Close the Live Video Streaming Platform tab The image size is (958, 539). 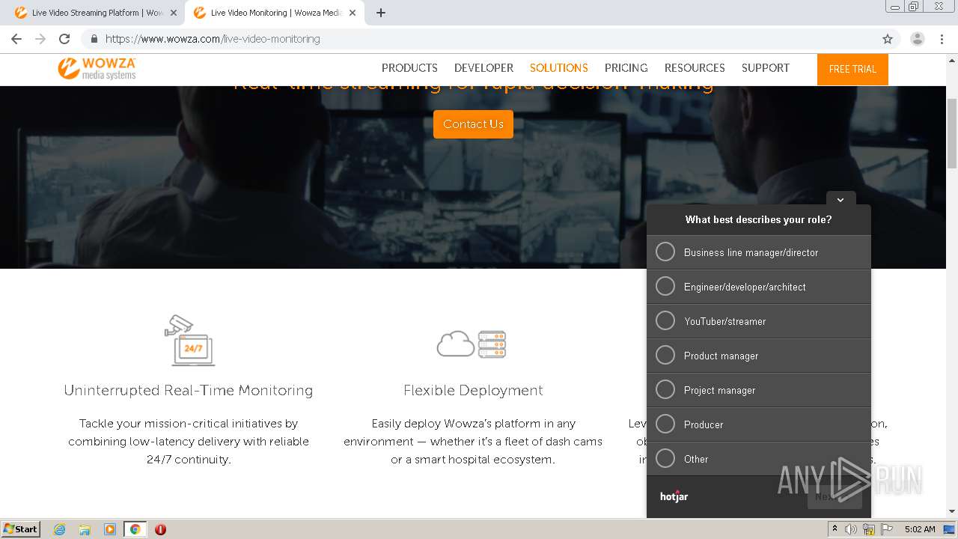click(173, 13)
